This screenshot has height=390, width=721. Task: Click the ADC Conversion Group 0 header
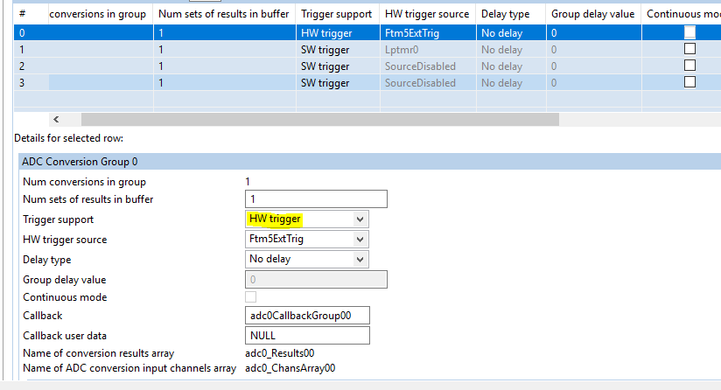370,162
